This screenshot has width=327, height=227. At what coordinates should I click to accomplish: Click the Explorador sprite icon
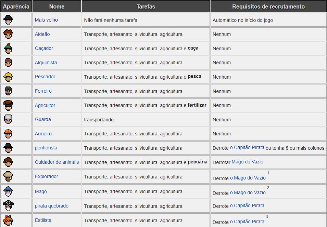pos(8,176)
